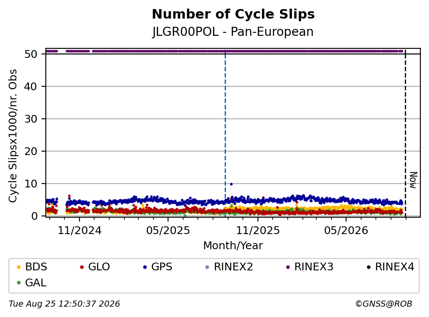The height and width of the screenshot is (317, 429).
Task: Click the 05/2025 x-axis label
Action: 168,231
